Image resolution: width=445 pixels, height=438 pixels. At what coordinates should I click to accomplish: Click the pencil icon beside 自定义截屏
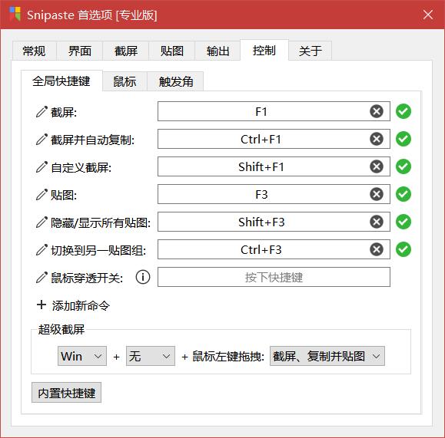(42, 167)
